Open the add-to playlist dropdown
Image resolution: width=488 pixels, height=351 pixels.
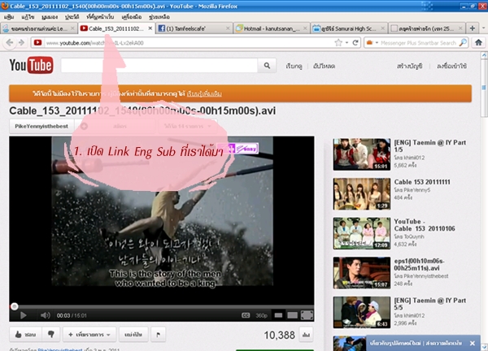point(89,335)
